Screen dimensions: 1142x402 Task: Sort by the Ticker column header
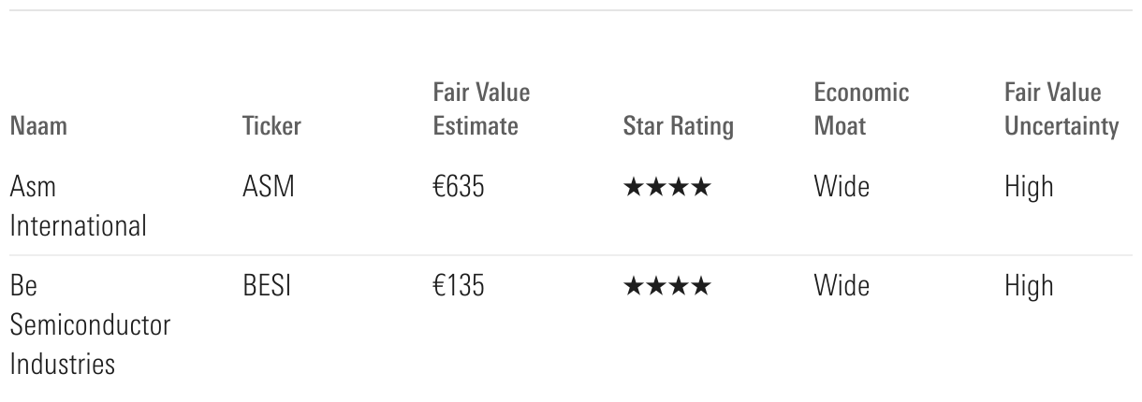[x=271, y=126]
